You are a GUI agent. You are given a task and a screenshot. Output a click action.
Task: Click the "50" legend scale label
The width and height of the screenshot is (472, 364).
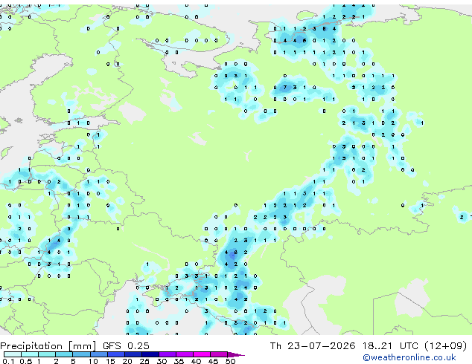coord(230,361)
